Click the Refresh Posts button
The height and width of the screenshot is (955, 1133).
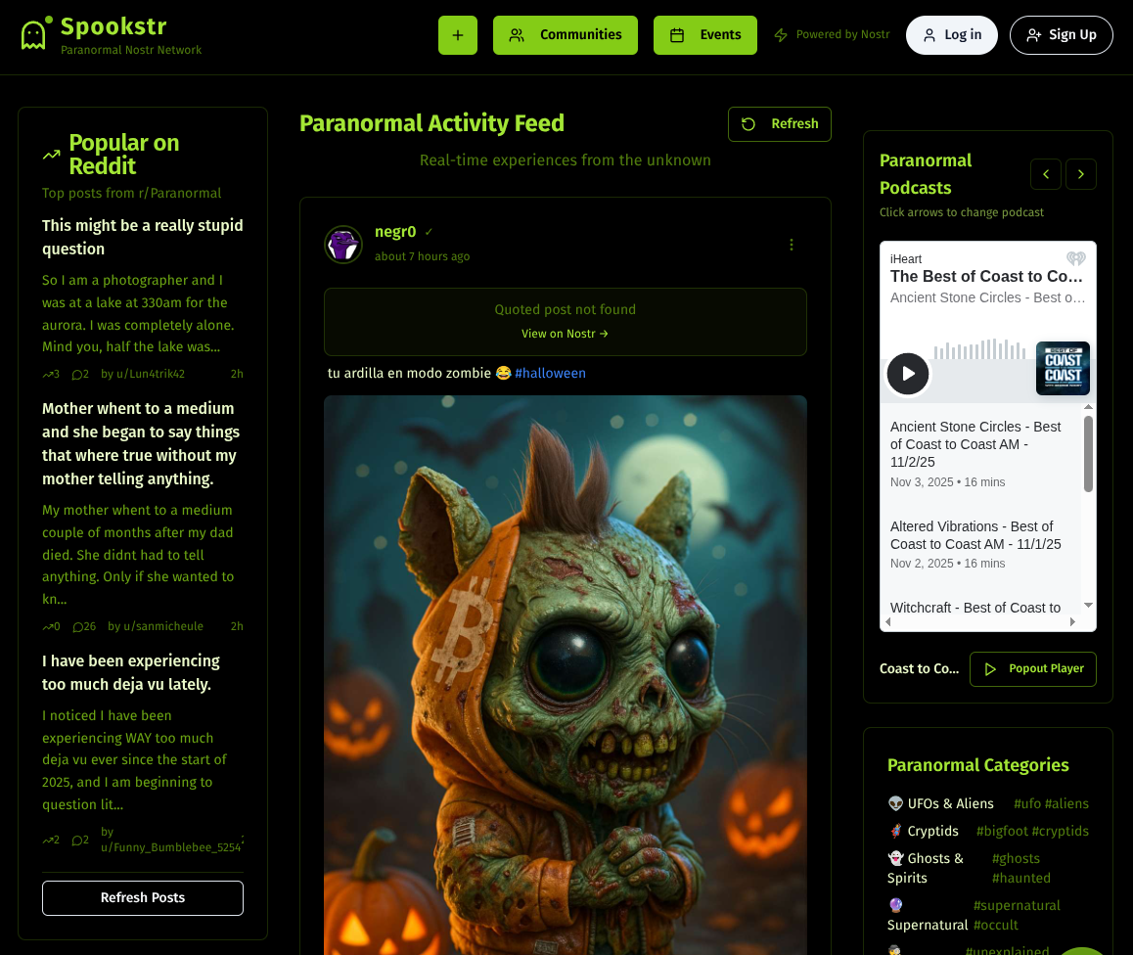[x=142, y=898]
